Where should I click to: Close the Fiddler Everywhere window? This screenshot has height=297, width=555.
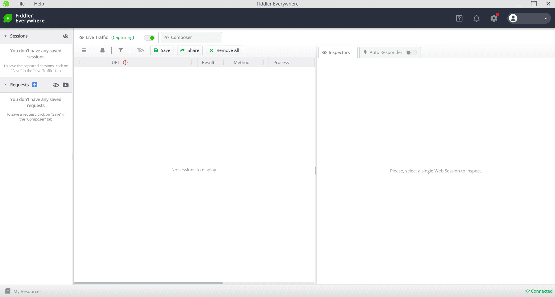coord(548,4)
